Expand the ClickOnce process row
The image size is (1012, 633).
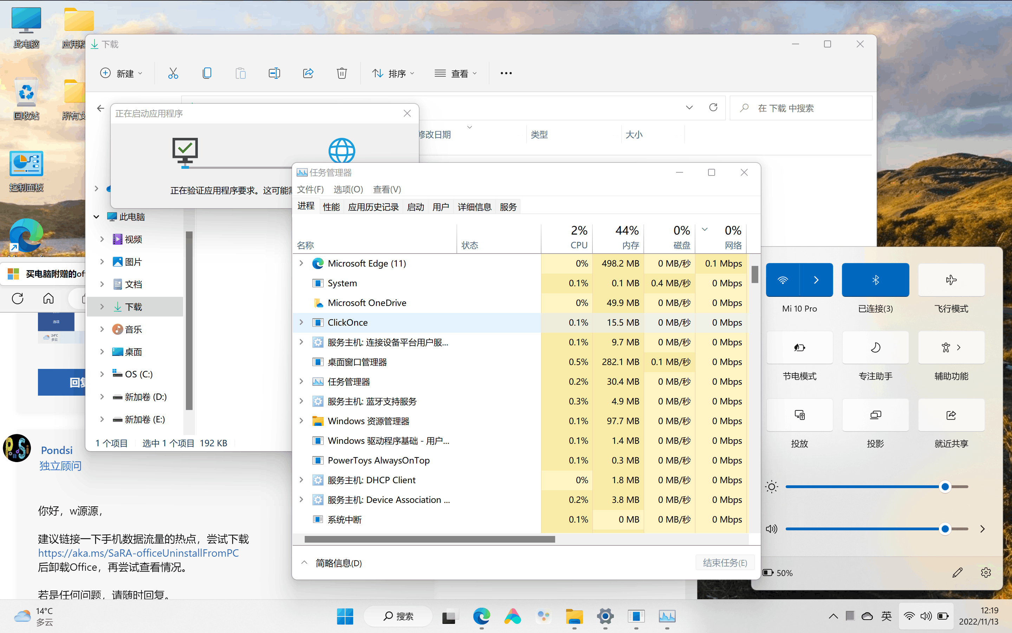tap(301, 322)
